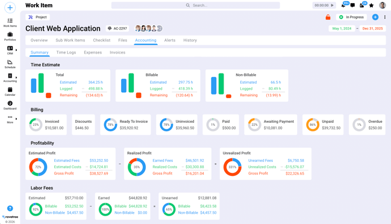Click the Realized Profit 35% donut
This screenshot has height=224, width=391.
coord(137,167)
